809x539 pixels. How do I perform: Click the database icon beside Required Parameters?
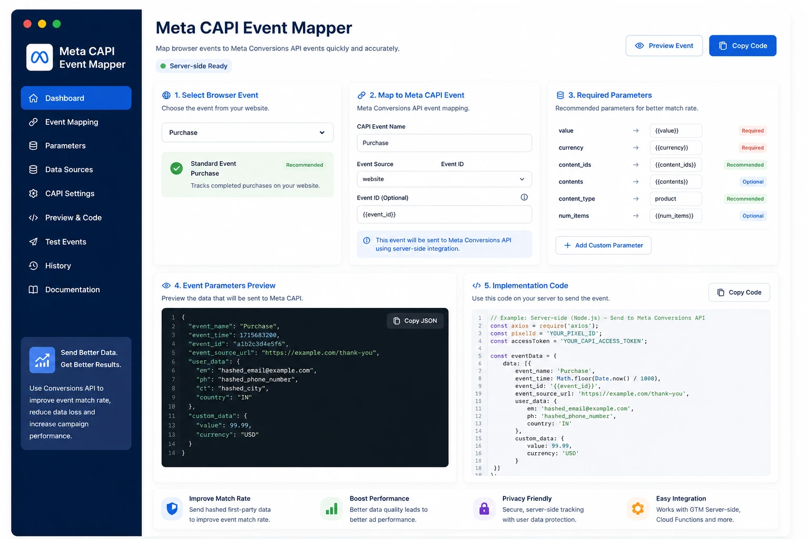560,95
